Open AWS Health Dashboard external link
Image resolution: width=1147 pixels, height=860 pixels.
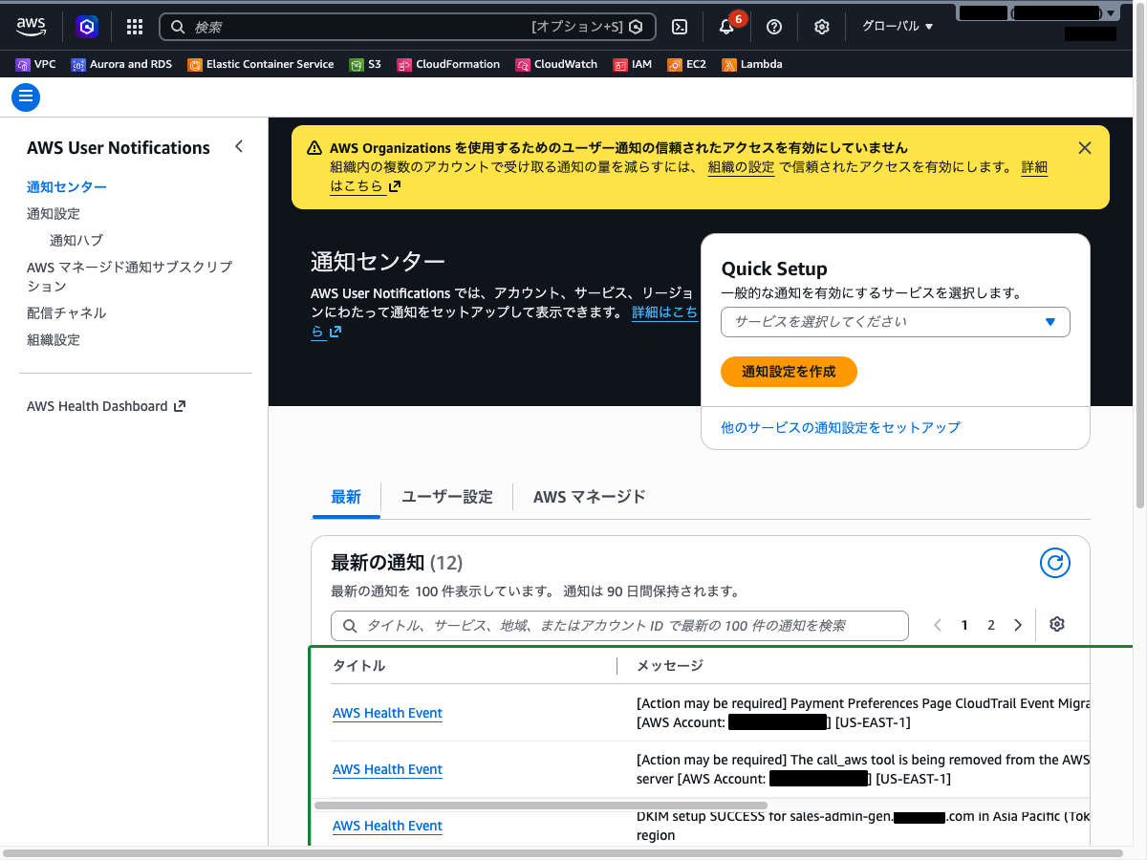click(x=106, y=406)
